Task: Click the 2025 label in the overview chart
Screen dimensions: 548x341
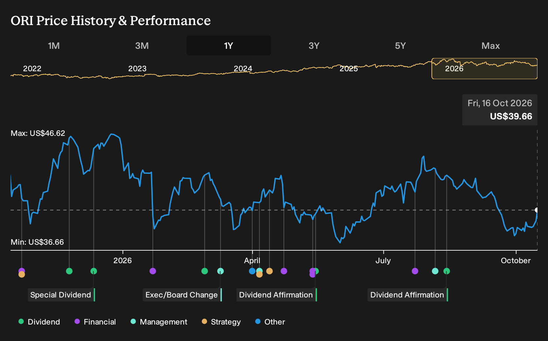Action: (x=349, y=69)
